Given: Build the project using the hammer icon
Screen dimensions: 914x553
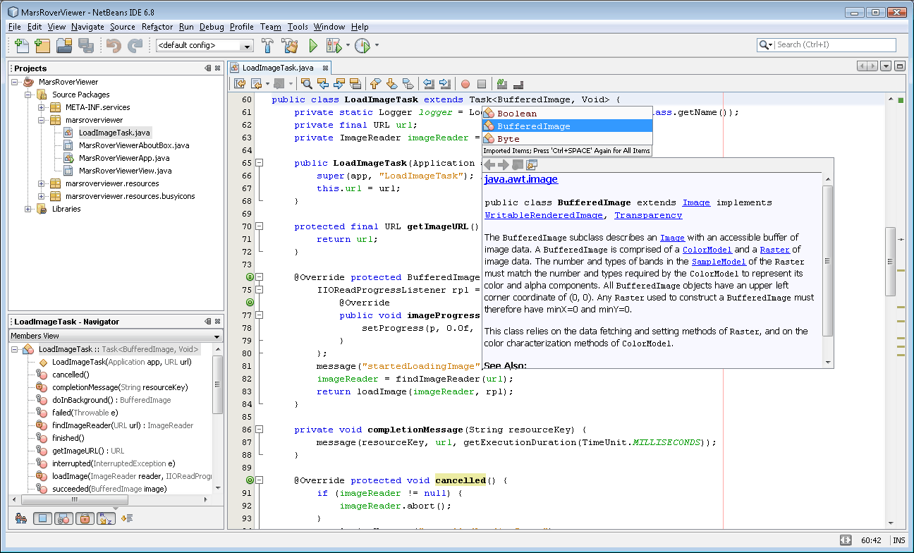Looking at the screenshot, I should click(267, 44).
